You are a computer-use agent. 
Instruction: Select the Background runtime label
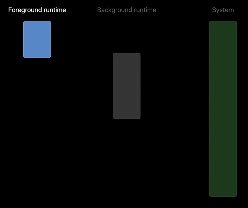[x=127, y=10]
